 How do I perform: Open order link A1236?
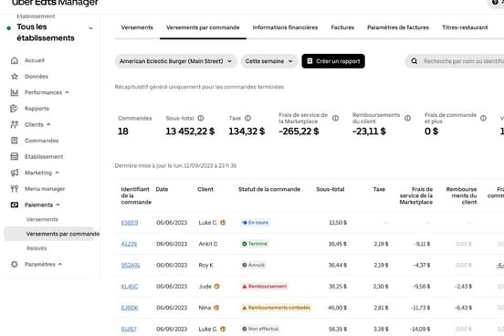pos(129,244)
